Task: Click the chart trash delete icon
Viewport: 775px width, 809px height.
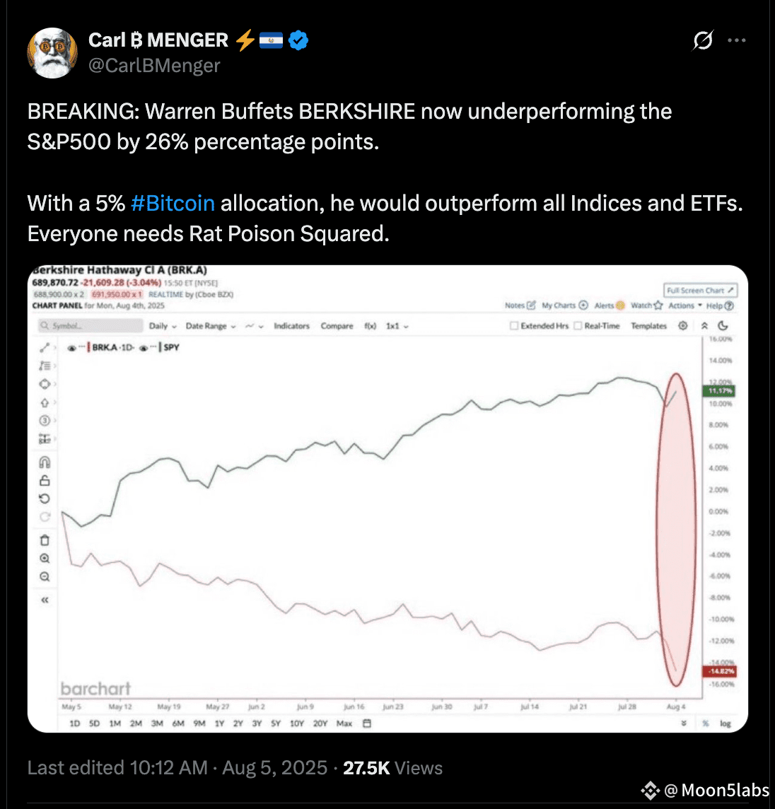Action: 45,540
